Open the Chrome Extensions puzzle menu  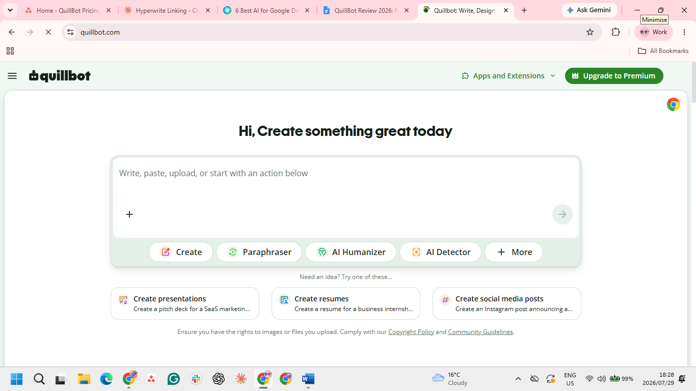pos(616,32)
